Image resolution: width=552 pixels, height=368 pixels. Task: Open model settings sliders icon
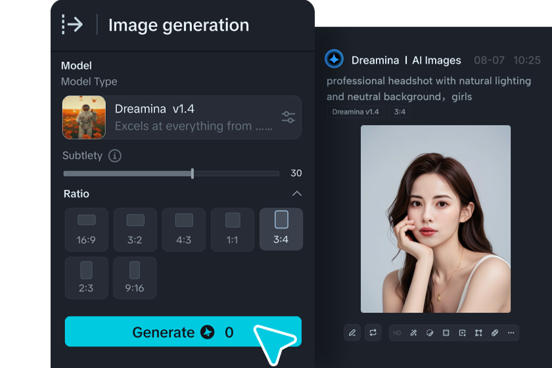click(288, 117)
